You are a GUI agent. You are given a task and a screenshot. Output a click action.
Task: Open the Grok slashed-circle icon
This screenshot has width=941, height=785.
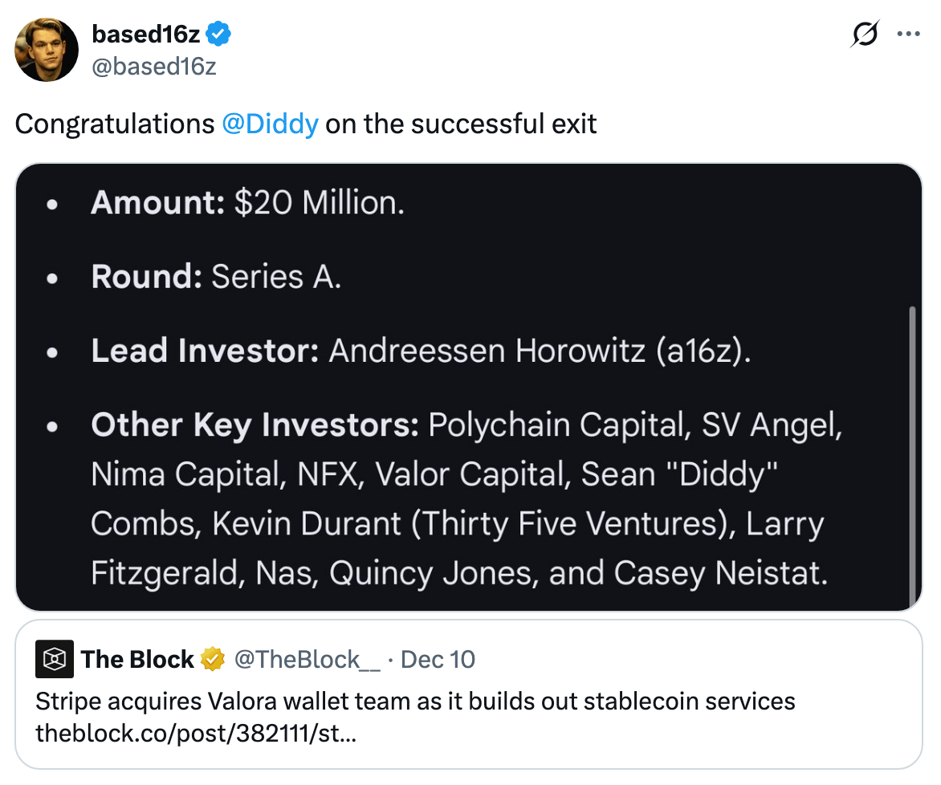[864, 35]
